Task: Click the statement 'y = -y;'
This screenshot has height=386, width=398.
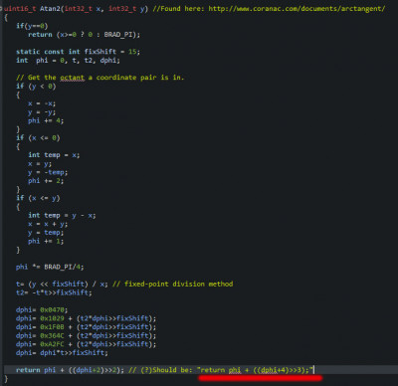Action: 42,112
